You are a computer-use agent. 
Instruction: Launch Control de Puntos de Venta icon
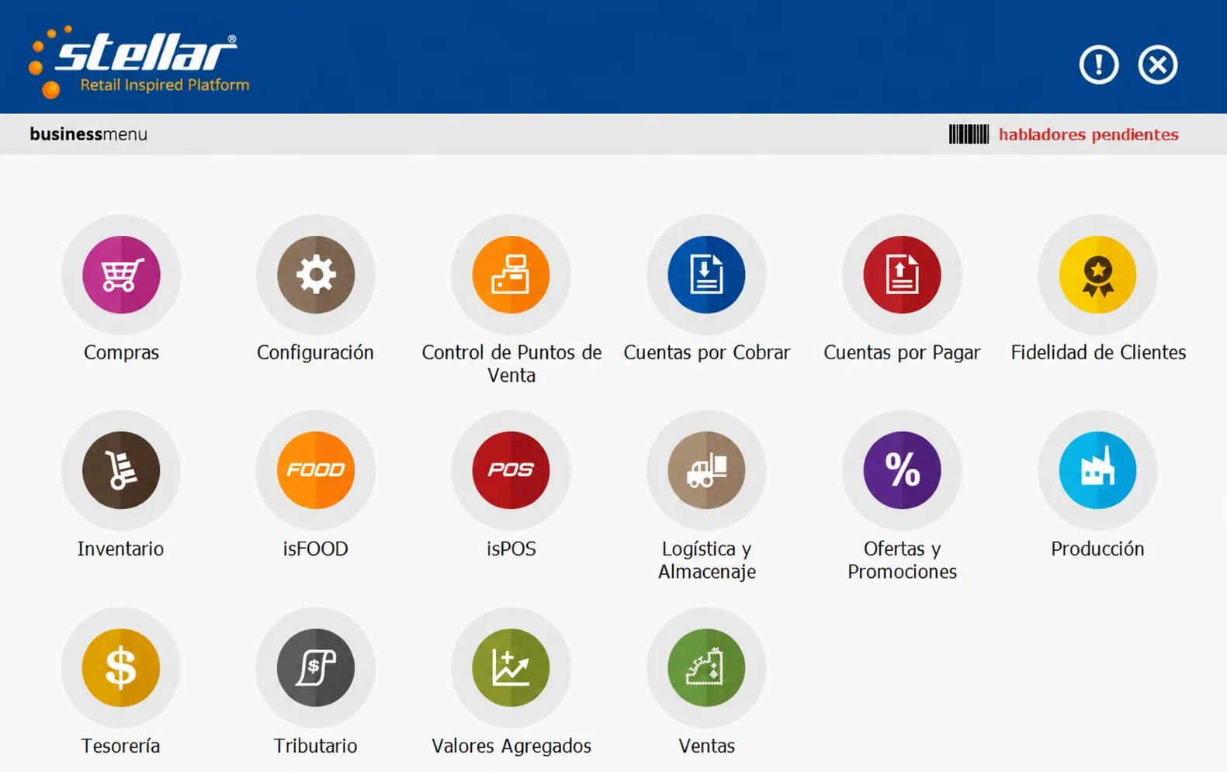coord(511,275)
